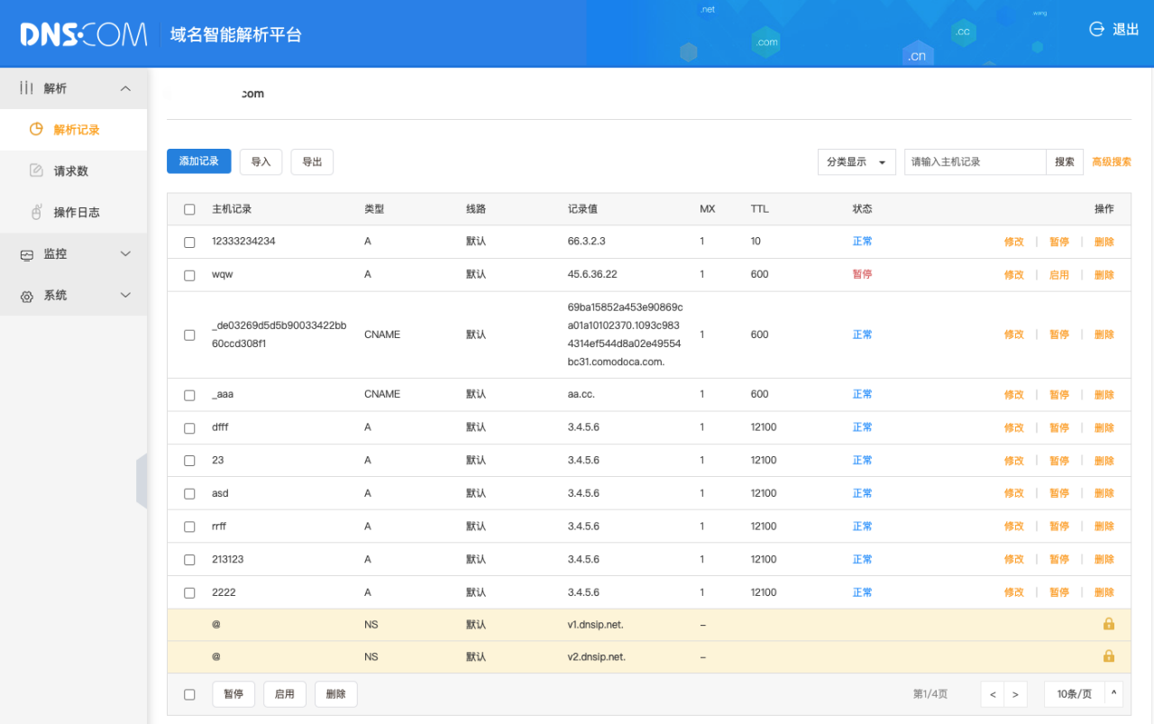
Task: Expand the 监控 sidebar section
Action: [x=74, y=254]
